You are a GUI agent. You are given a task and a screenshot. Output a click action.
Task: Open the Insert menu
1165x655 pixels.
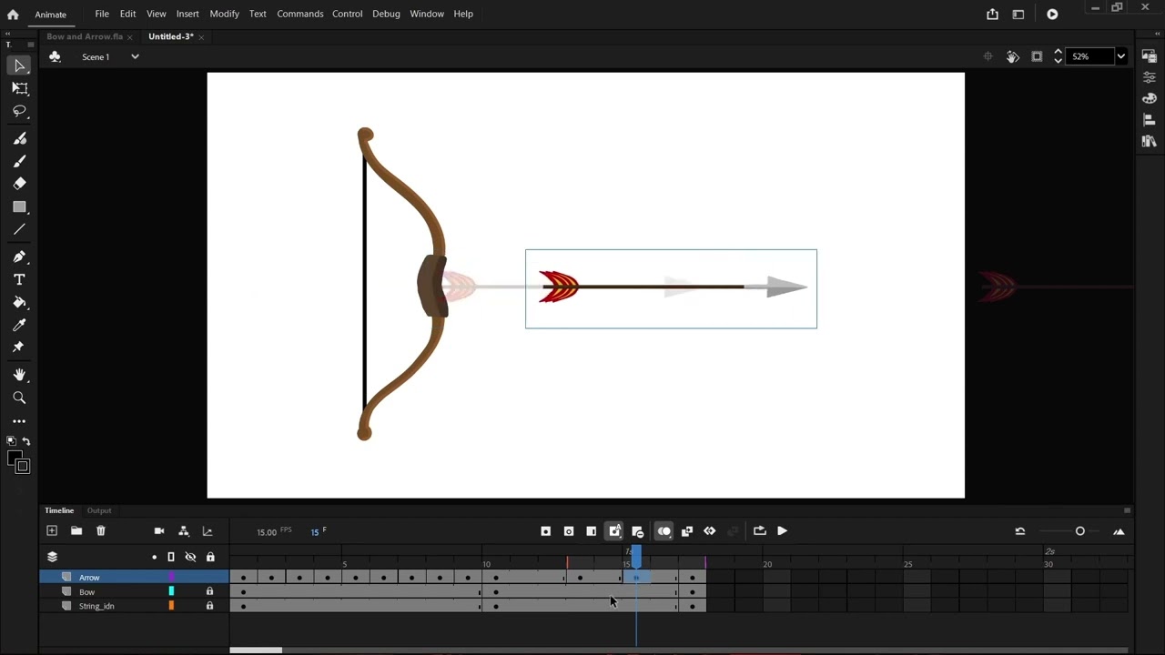coord(187,14)
